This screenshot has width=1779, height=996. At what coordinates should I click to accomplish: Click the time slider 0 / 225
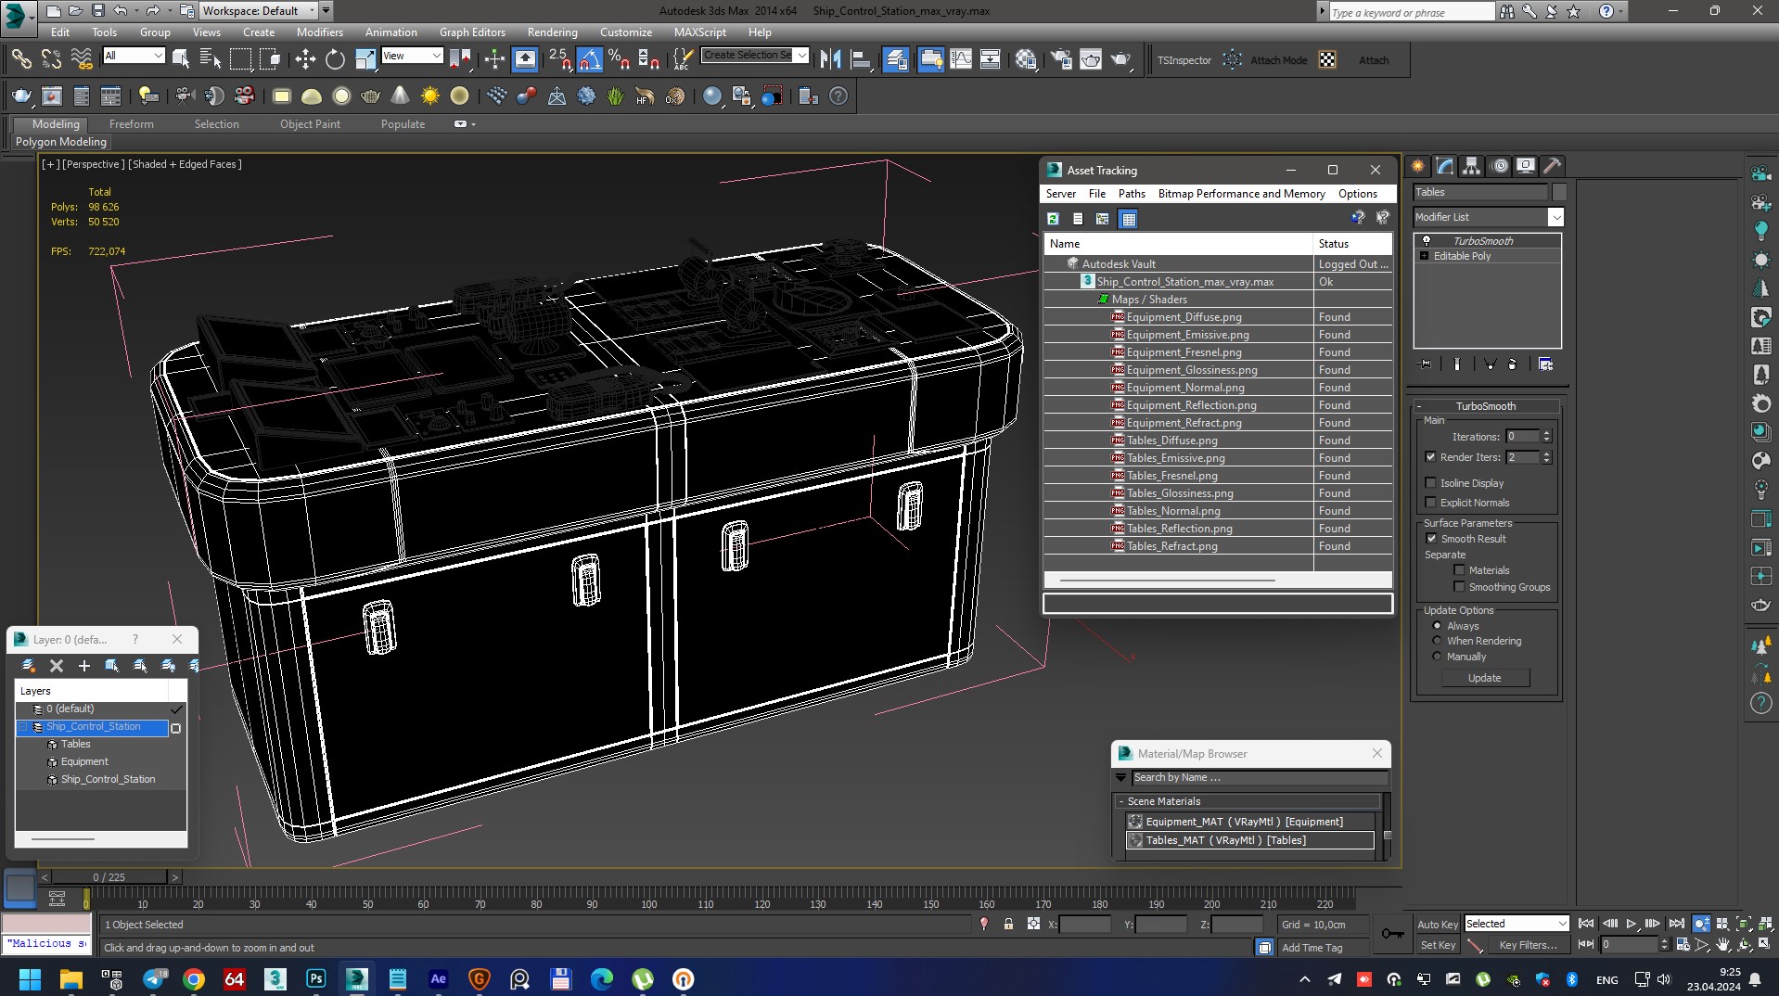(109, 877)
